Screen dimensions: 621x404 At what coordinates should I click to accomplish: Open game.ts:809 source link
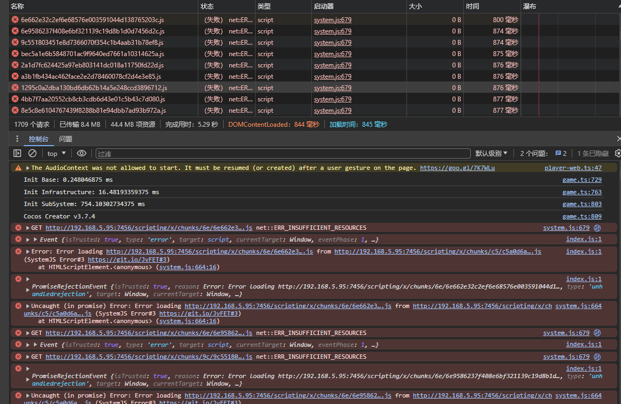coord(582,217)
